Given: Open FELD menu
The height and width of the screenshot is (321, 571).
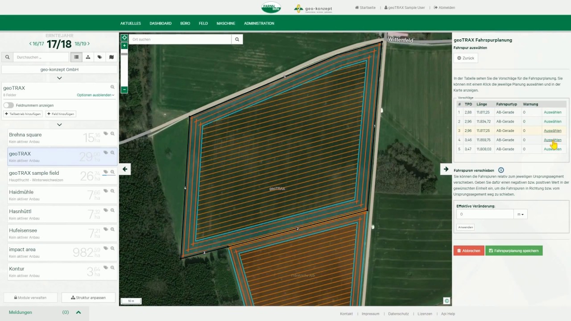Looking at the screenshot, I should pyautogui.click(x=203, y=23).
